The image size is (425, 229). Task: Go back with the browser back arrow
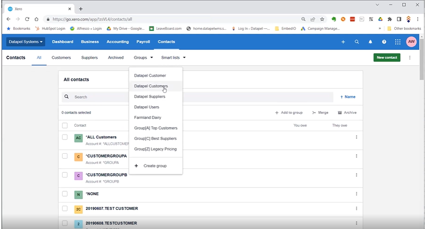[8, 19]
